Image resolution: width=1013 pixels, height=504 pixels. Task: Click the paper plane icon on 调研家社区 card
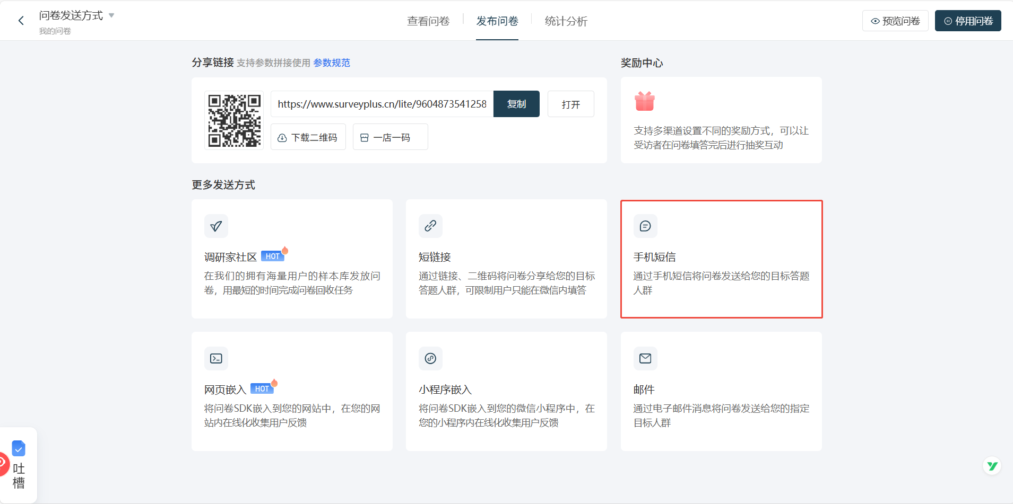click(216, 226)
